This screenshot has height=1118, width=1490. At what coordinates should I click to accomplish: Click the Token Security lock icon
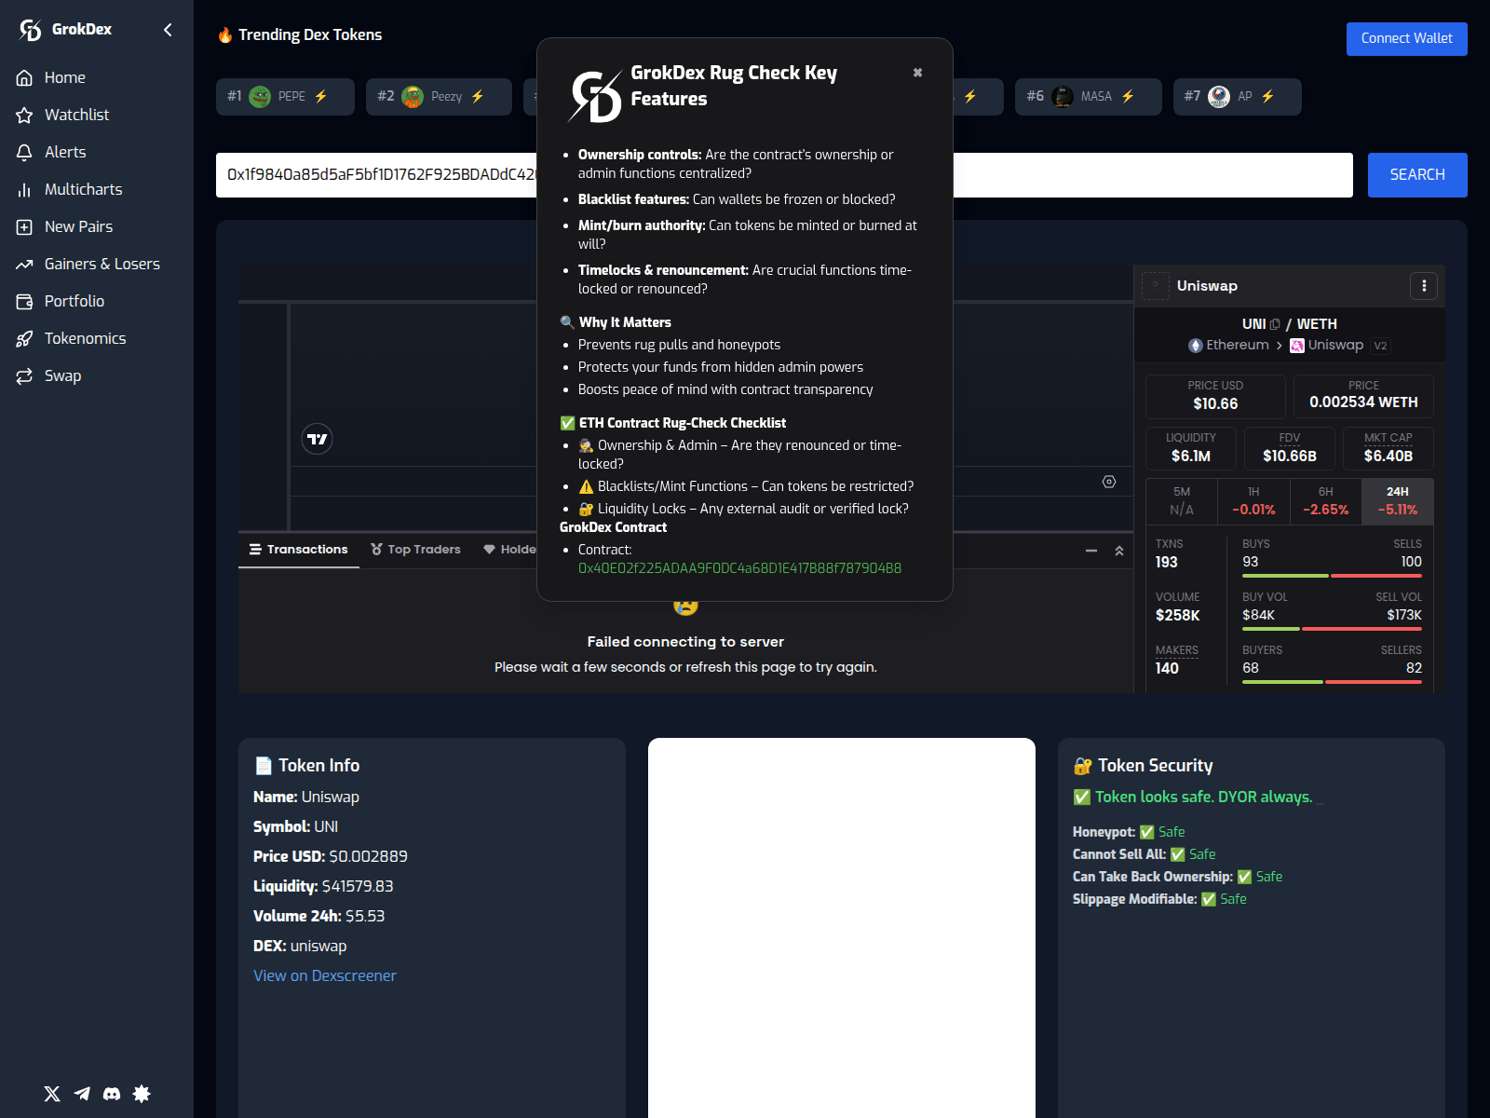(1083, 766)
